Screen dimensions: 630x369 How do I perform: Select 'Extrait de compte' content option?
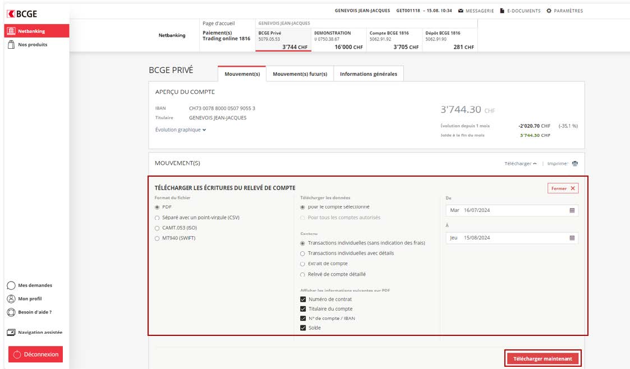(302, 264)
